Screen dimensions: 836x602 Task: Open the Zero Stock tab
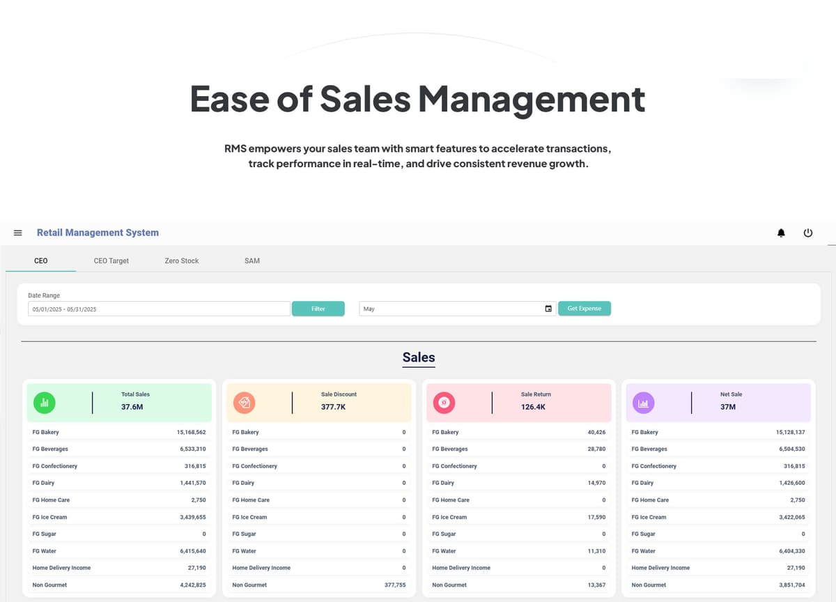(182, 261)
